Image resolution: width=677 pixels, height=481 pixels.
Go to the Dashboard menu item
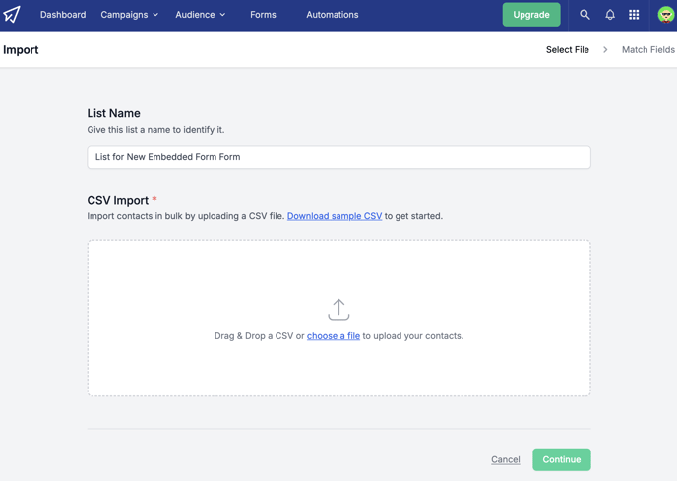pos(63,15)
